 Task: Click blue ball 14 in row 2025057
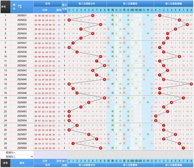(59, 135)
